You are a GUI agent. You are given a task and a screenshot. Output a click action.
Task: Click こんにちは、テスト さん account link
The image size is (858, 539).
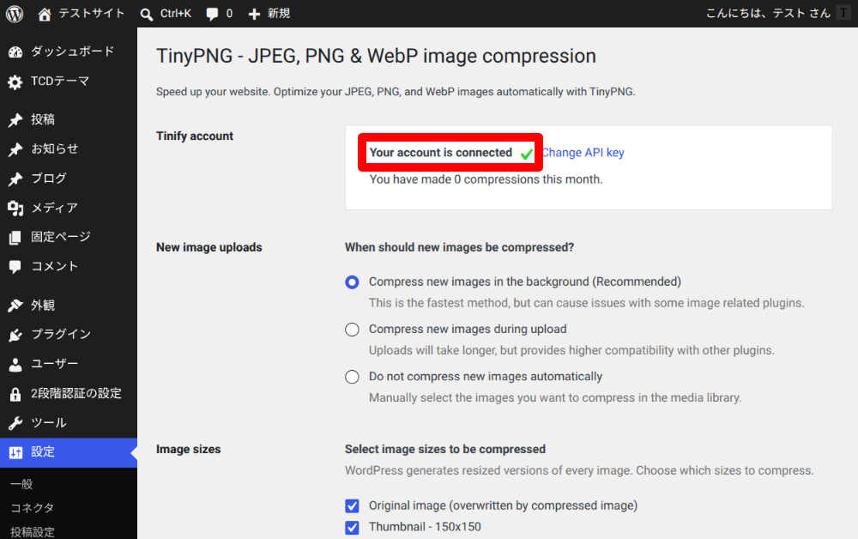coord(768,13)
